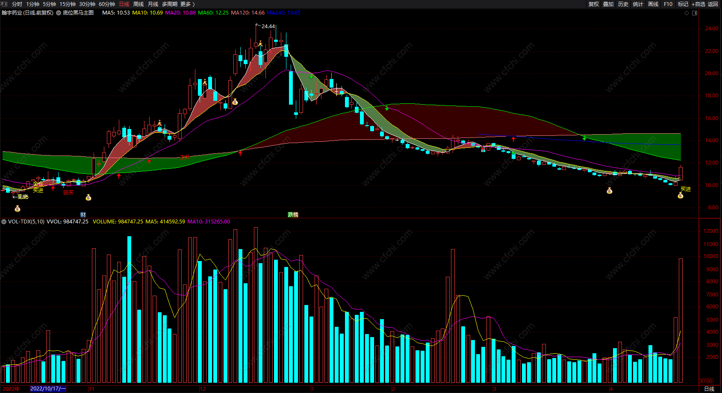Click the 2022/10/17/一 date marker

tap(48, 389)
